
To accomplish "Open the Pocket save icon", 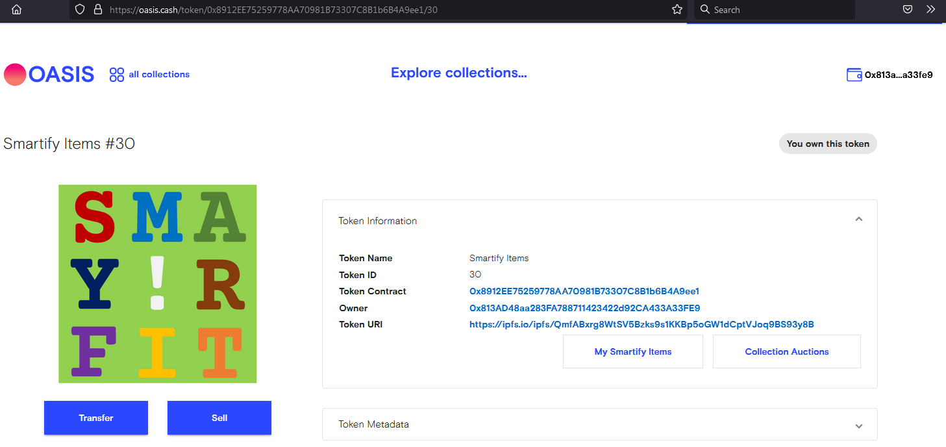I will point(908,10).
